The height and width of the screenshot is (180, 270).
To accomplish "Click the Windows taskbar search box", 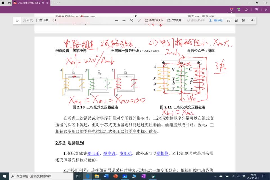I will point(41,176).
